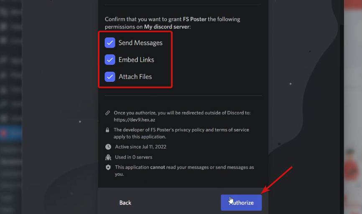Click the bold FS Poster app name
Viewport: 362px width, 214px height.
[x=195, y=19]
